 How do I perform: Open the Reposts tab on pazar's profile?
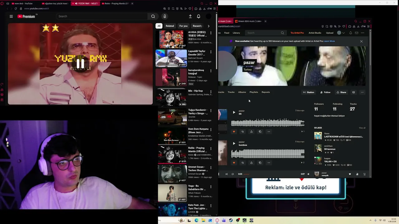tap(266, 92)
